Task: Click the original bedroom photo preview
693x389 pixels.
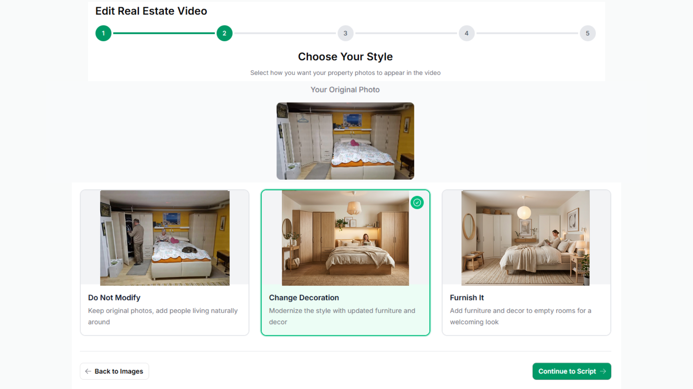Action: tap(345, 141)
